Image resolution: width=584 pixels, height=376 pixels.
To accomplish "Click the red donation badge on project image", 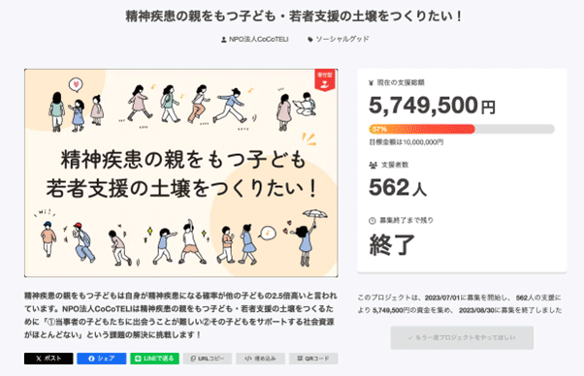I will coord(325,79).
